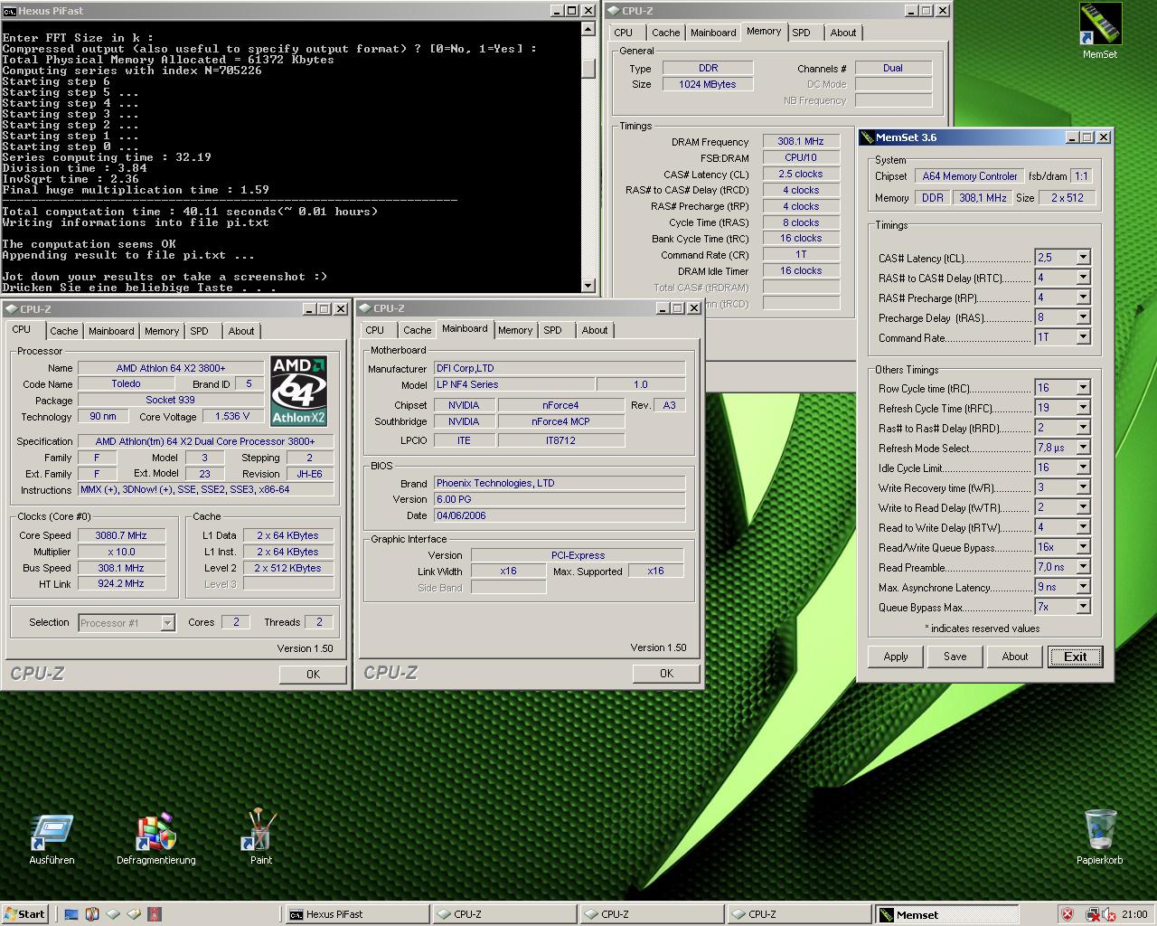The height and width of the screenshot is (926, 1157).
Task: Open the Paint desktop shortcut
Action: point(260,838)
